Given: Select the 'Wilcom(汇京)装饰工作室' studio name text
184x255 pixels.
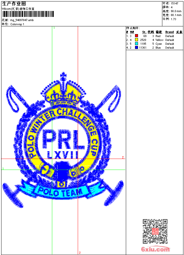Looking at the screenshot, I should coord(18,9).
